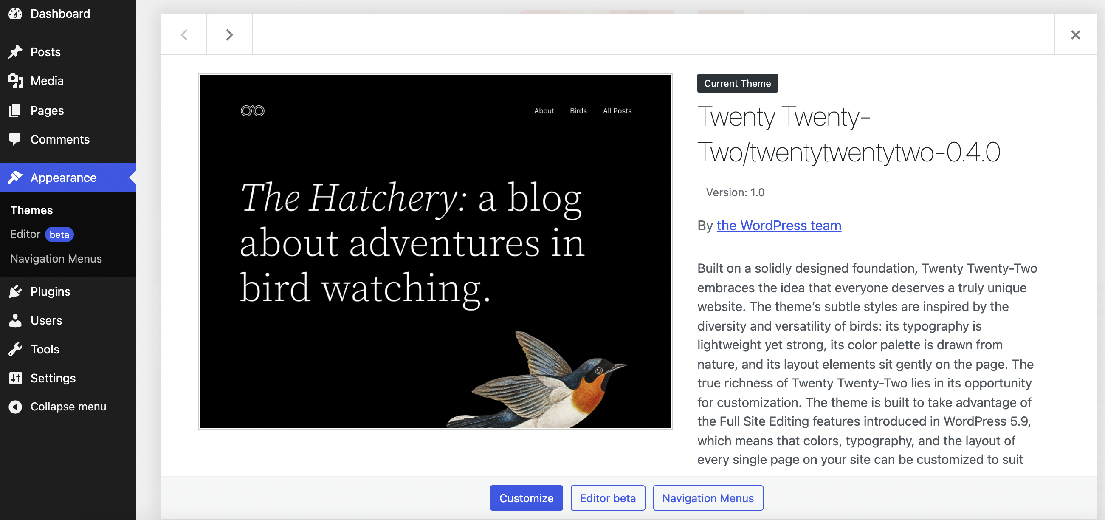This screenshot has width=1105, height=520.
Task: Open Themes submenu item
Action: click(32, 210)
